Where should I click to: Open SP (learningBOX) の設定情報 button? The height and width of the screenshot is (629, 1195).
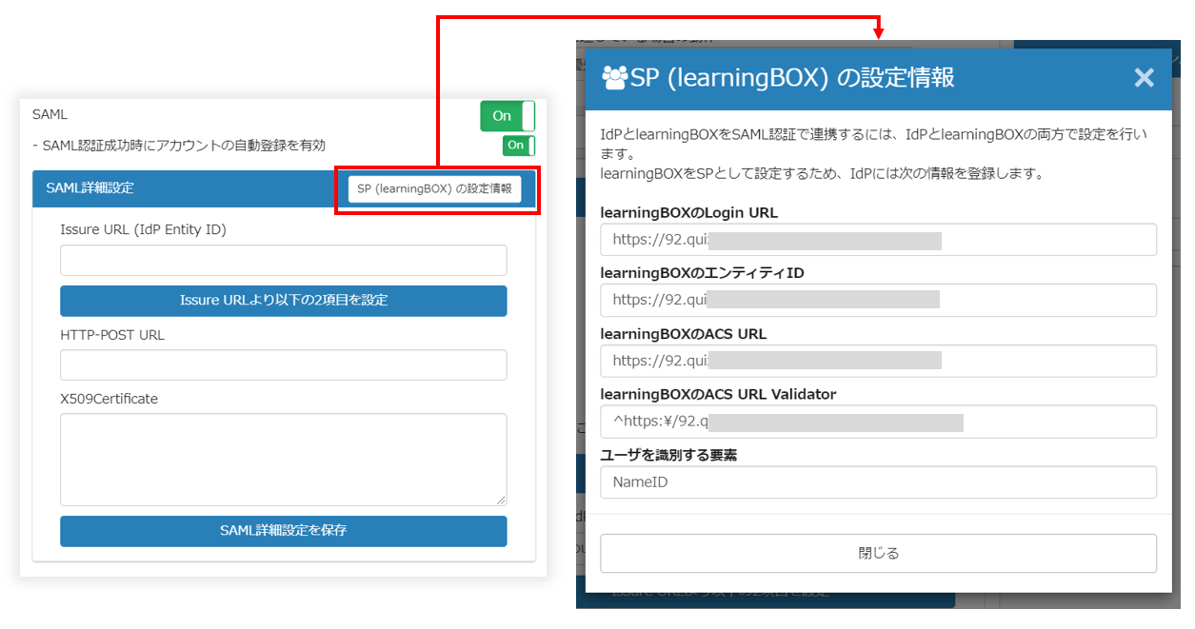pos(434,189)
